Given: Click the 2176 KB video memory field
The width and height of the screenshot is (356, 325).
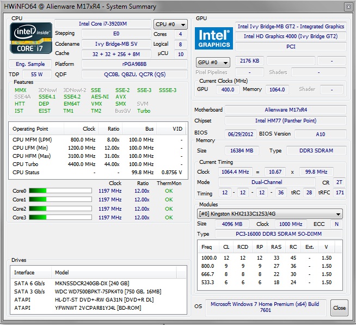Looking at the screenshot, I should tap(249, 61).
